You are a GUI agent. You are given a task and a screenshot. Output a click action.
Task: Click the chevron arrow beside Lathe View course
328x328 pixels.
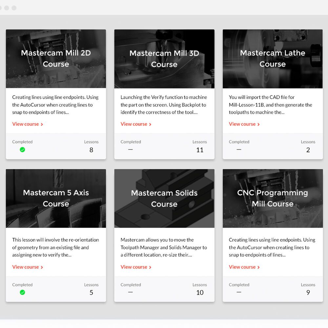[x=258, y=124]
